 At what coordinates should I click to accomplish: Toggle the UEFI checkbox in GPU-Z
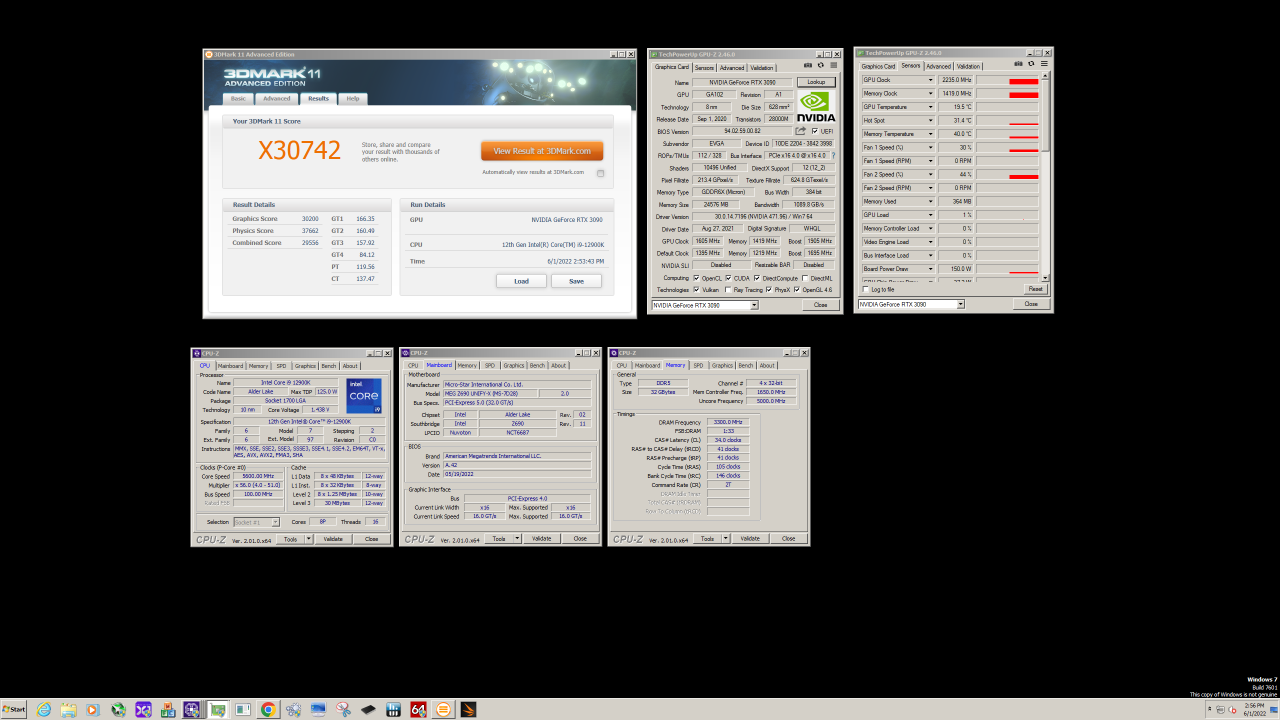(x=815, y=131)
